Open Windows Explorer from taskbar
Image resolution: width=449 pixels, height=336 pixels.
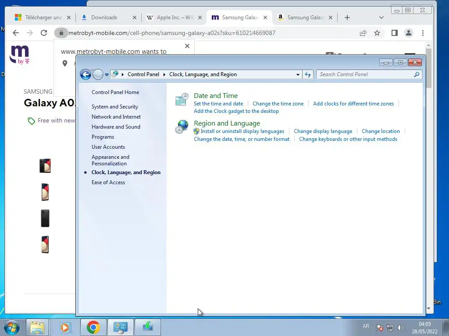(38, 327)
